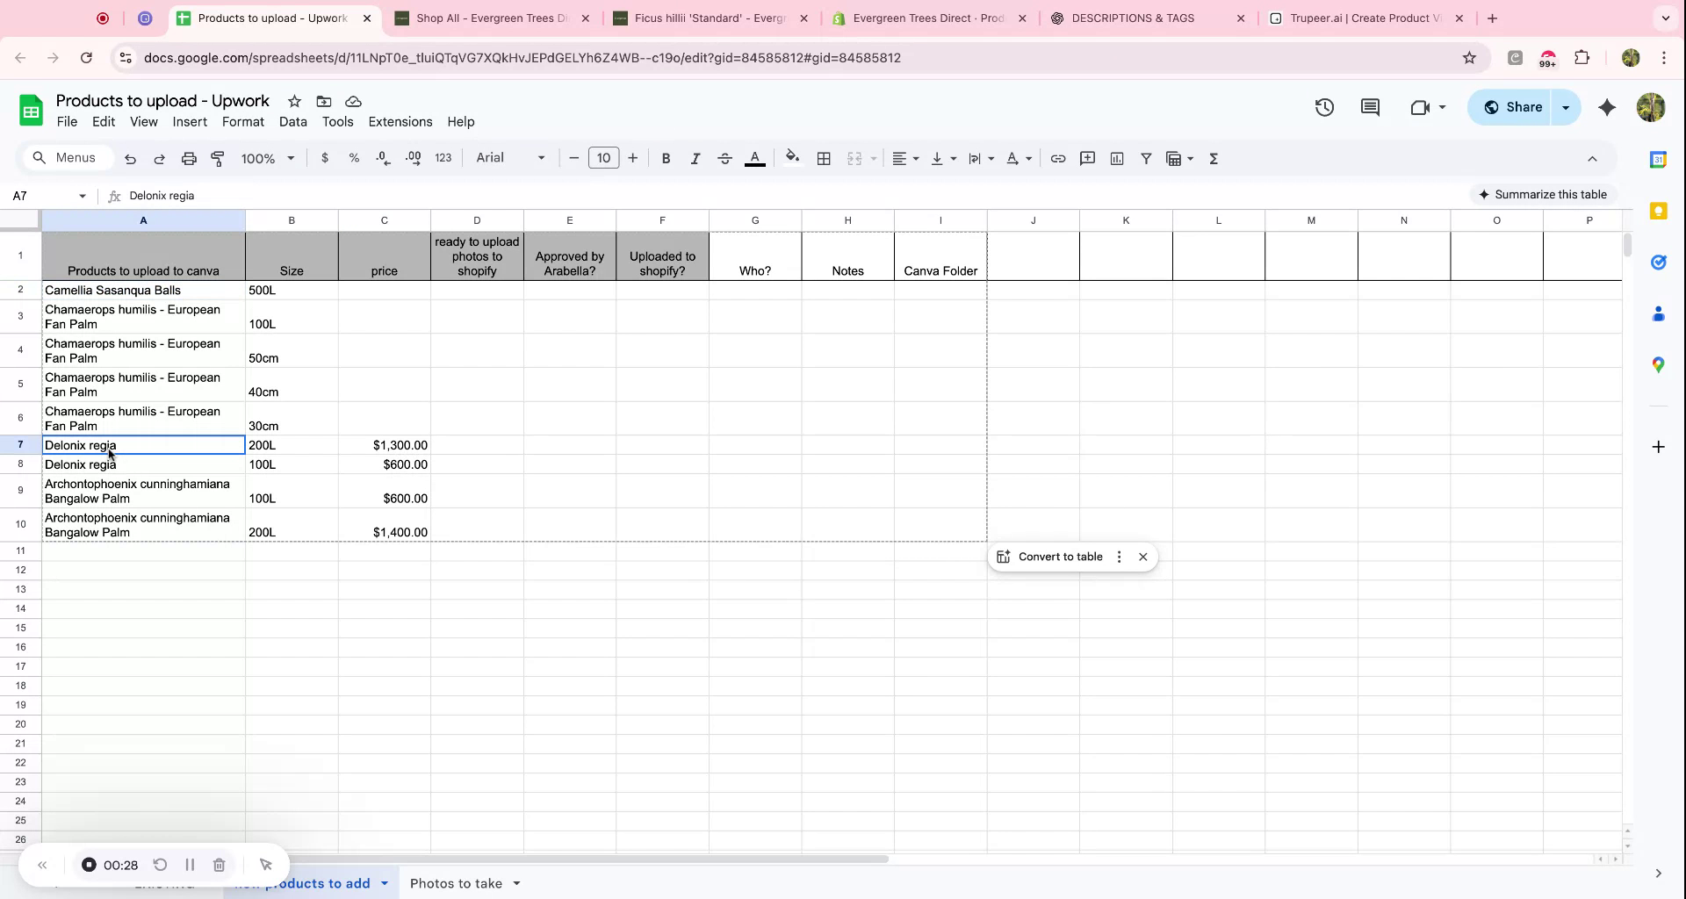Toggle italic formatting
The height and width of the screenshot is (899, 1686).
[695, 159]
